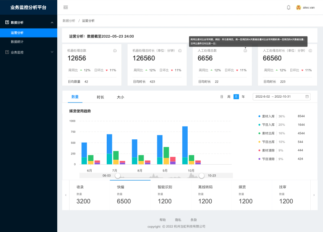Switch to the 时长 tab
Viewport: 323px width, 232px height.
coord(100,97)
